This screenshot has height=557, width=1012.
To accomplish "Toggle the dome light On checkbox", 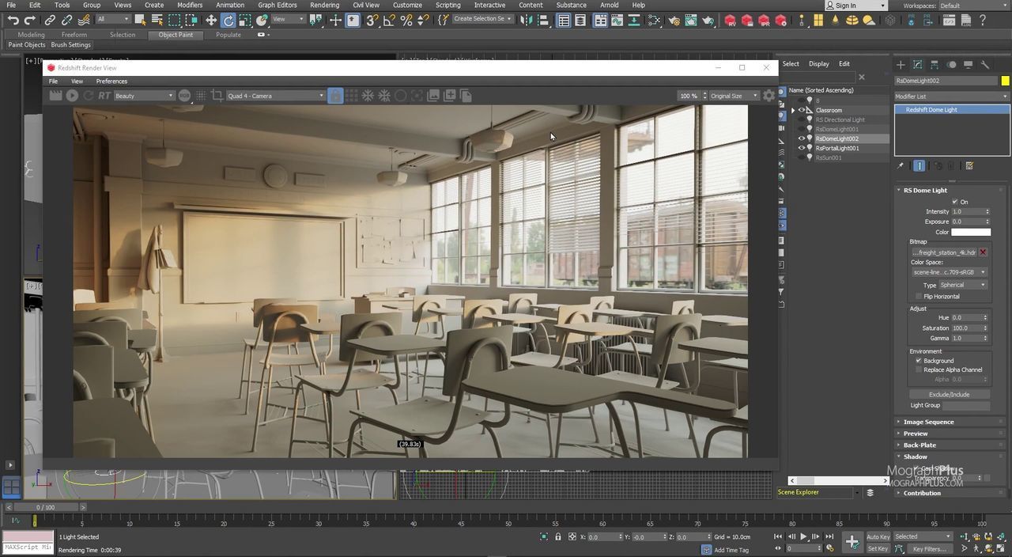I will pos(955,202).
